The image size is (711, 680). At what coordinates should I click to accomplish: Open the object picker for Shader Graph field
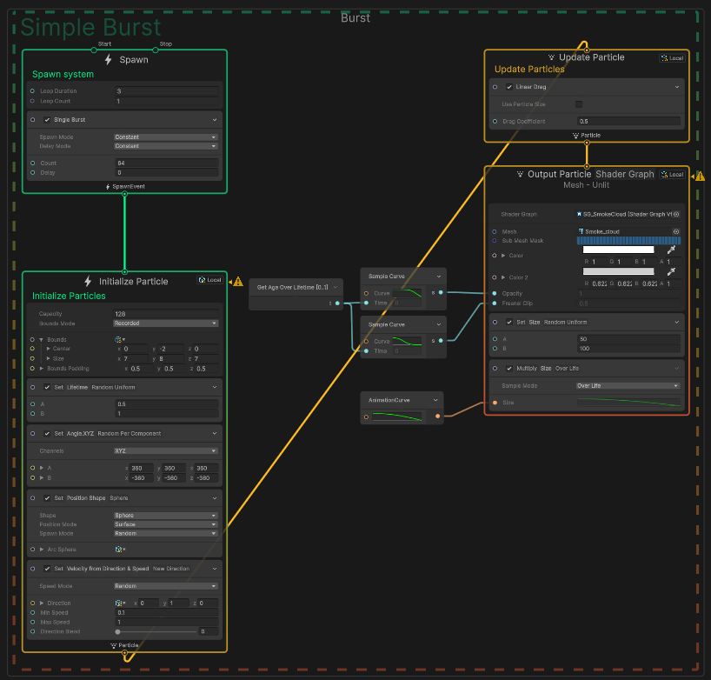pyautogui.click(x=675, y=214)
